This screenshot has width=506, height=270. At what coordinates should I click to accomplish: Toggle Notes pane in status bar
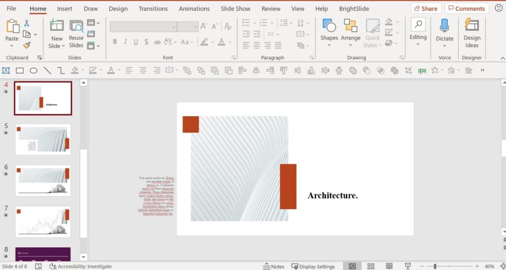[x=273, y=267]
